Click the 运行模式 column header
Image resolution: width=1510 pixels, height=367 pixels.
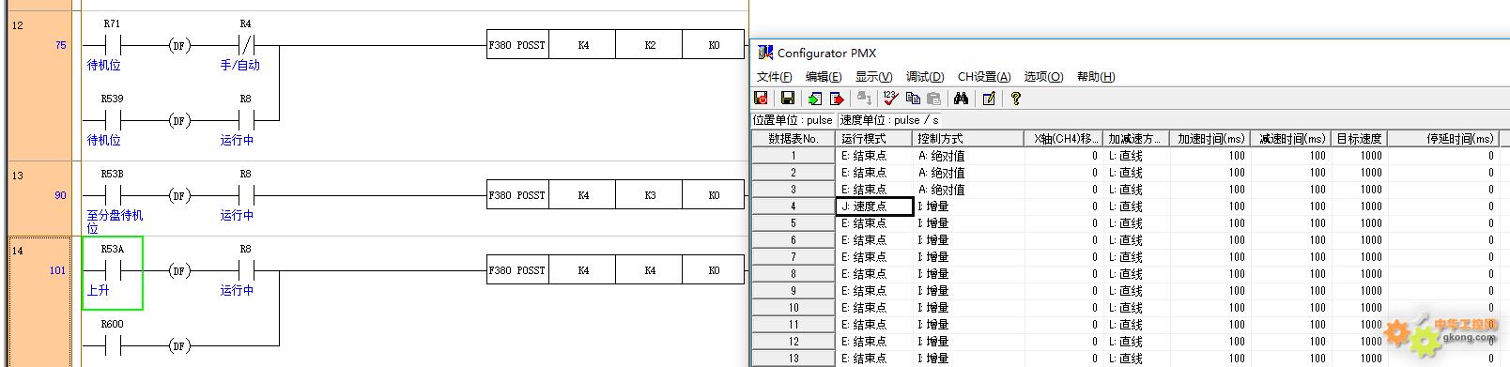point(875,139)
